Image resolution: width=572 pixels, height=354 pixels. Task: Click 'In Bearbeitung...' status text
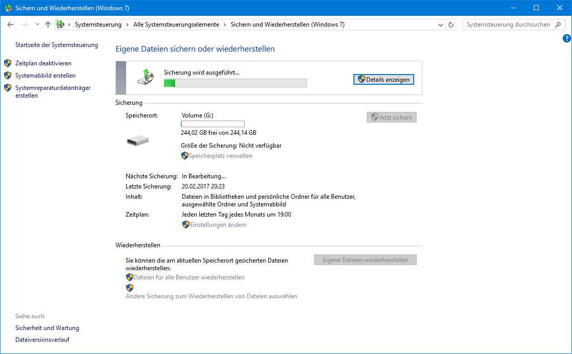[204, 176]
